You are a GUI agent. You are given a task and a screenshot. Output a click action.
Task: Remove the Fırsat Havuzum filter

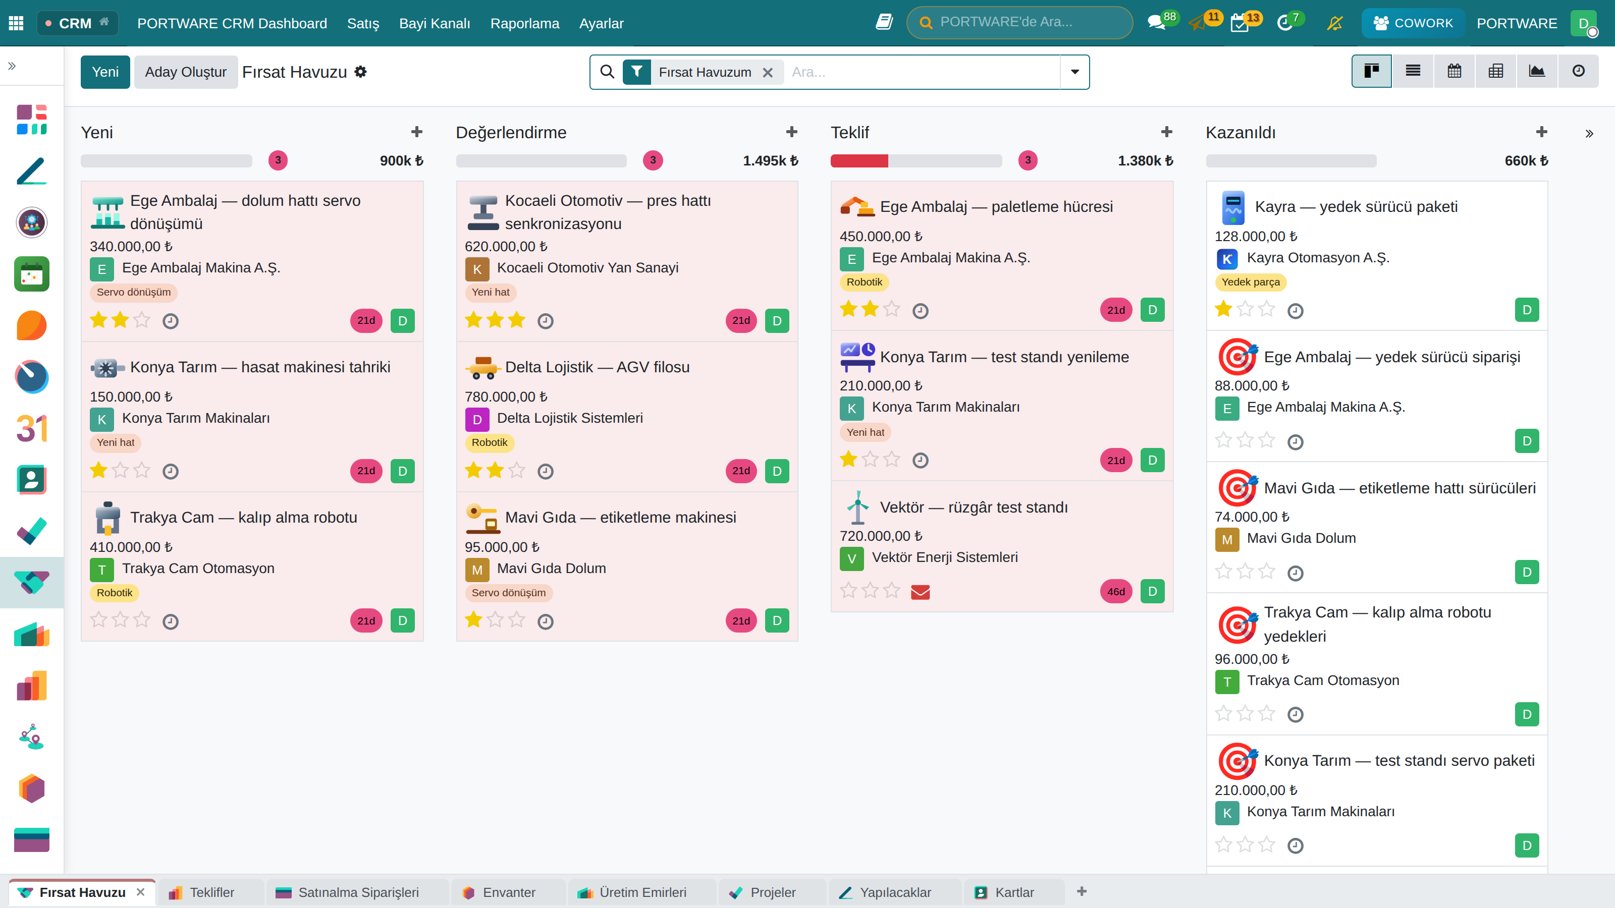click(x=767, y=73)
